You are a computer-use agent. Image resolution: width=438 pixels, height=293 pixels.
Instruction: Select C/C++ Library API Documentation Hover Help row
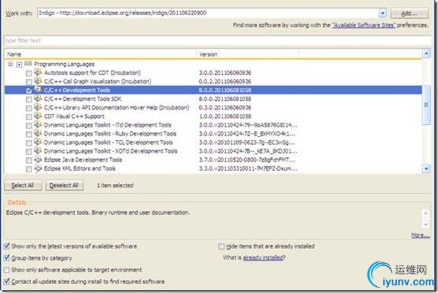point(213,107)
